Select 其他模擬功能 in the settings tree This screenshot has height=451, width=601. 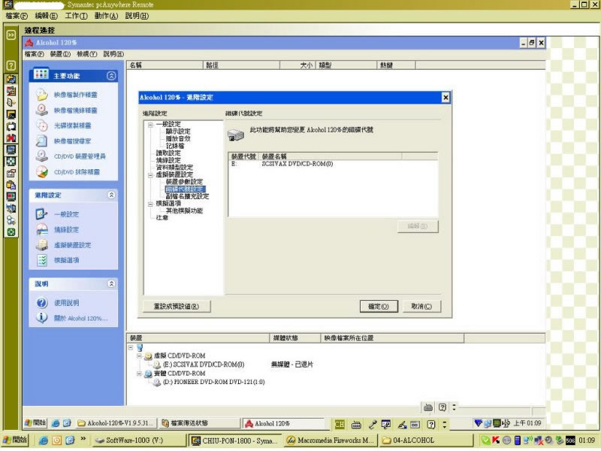(x=184, y=211)
